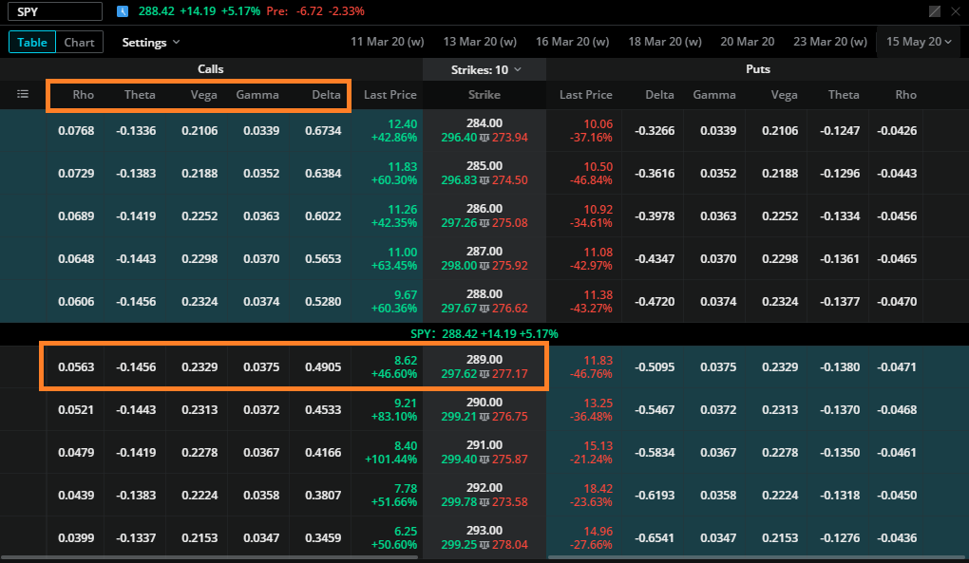Select the put last price 10.06 -37.16%
Image resolution: width=969 pixels, height=563 pixels.
pyautogui.click(x=591, y=130)
